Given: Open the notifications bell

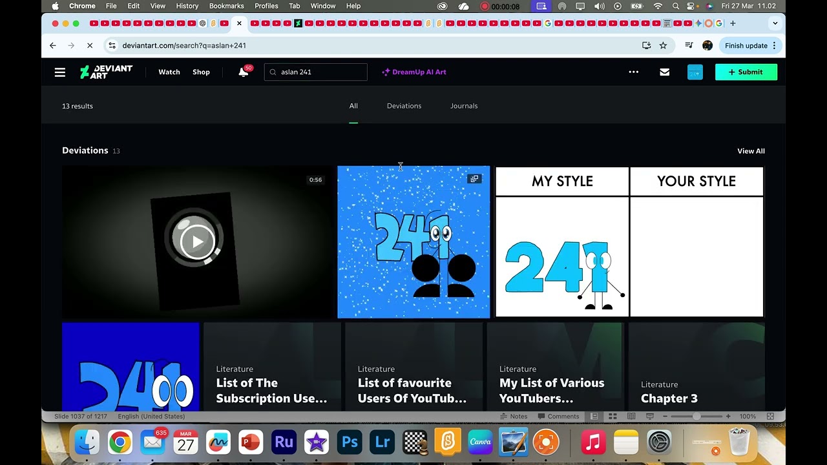Looking at the screenshot, I should point(244,72).
